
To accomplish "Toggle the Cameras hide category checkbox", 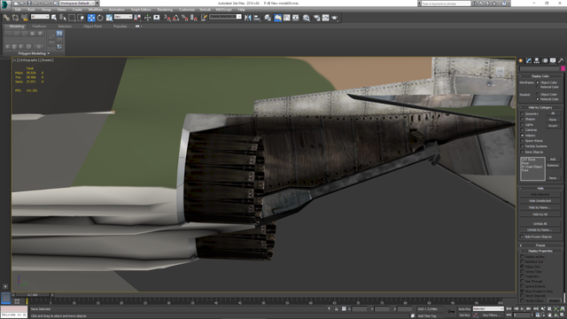I will pyautogui.click(x=522, y=130).
